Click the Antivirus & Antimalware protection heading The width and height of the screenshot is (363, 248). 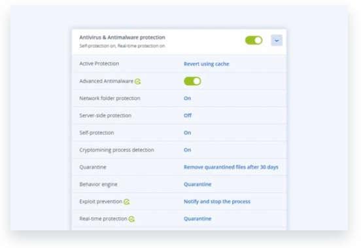click(122, 37)
